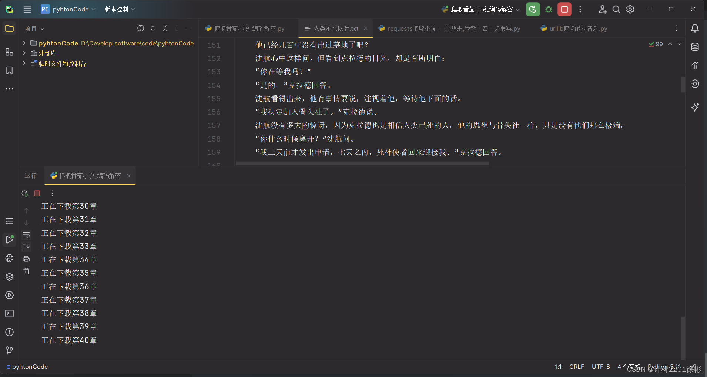
Task: Go to previous highlighted problem arrow
Action: click(x=670, y=44)
